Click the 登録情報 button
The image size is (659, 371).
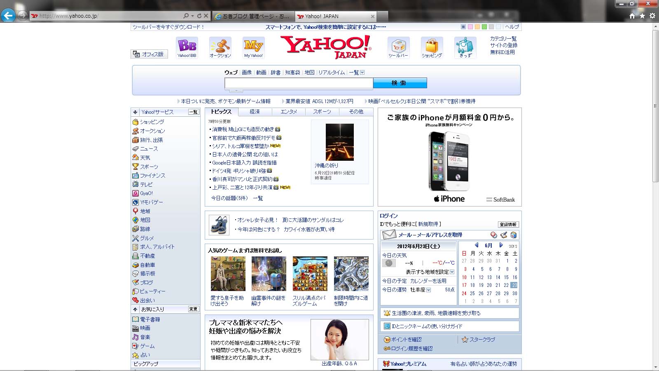click(x=508, y=225)
